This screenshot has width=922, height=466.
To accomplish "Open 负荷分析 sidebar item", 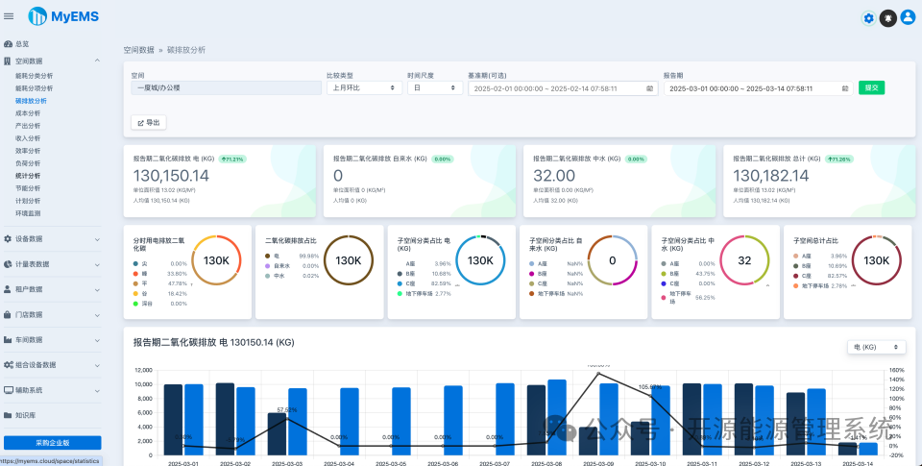I will pyautogui.click(x=28, y=163).
